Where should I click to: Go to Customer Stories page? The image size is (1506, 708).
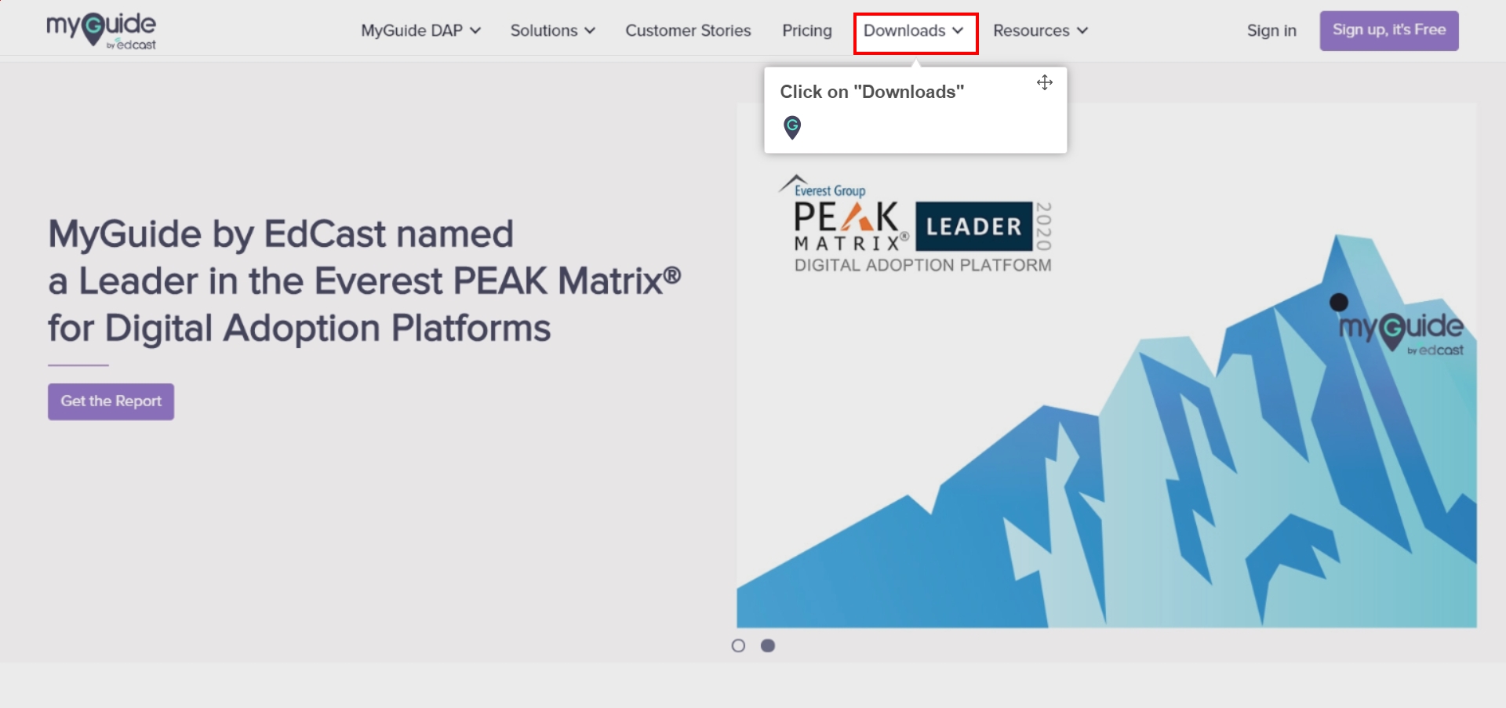click(688, 31)
